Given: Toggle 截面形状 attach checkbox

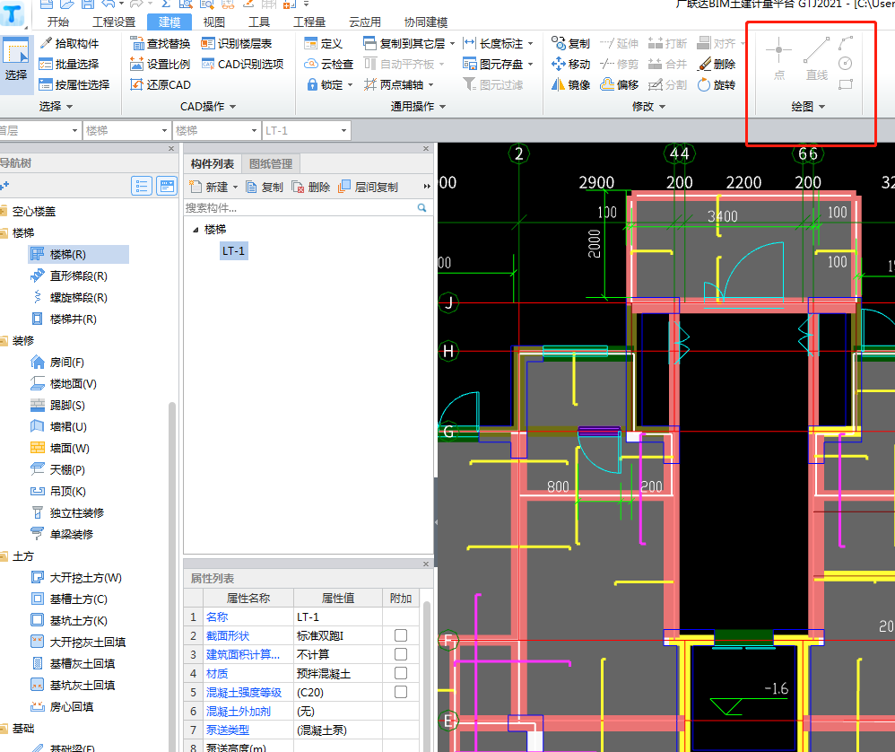Looking at the screenshot, I should pyautogui.click(x=401, y=635).
